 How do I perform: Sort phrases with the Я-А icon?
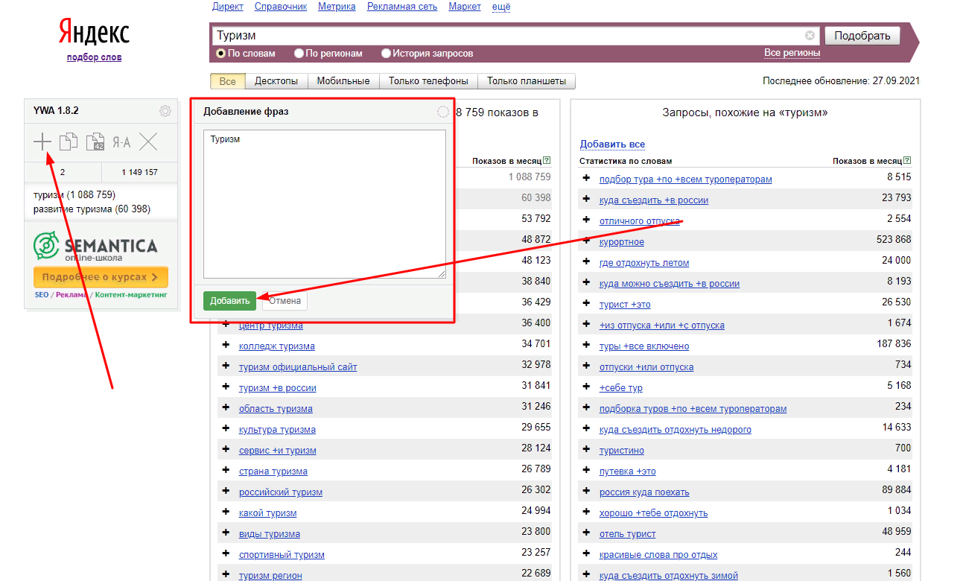pos(121,142)
